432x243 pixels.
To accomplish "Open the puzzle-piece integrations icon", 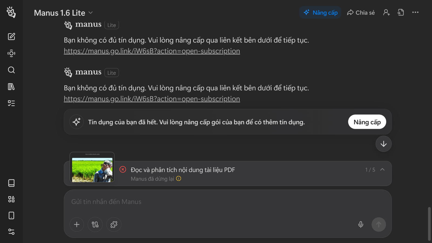I will click(x=114, y=224).
